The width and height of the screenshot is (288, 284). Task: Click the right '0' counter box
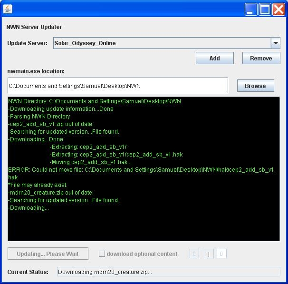click(x=221, y=254)
